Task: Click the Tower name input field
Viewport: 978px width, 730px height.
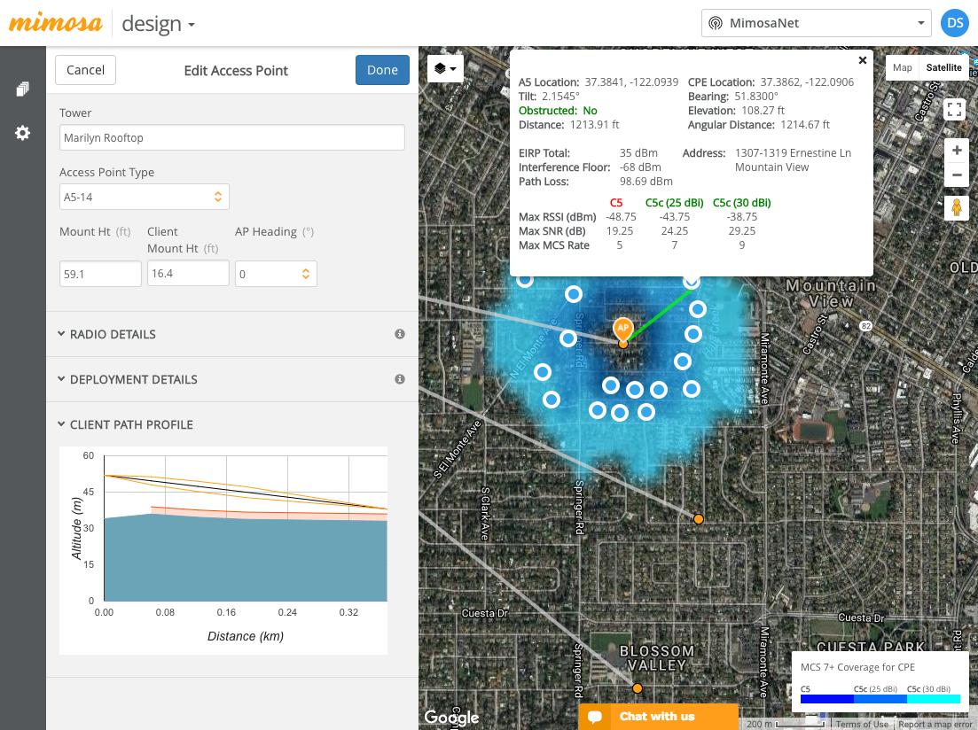Action: coord(231,137)
